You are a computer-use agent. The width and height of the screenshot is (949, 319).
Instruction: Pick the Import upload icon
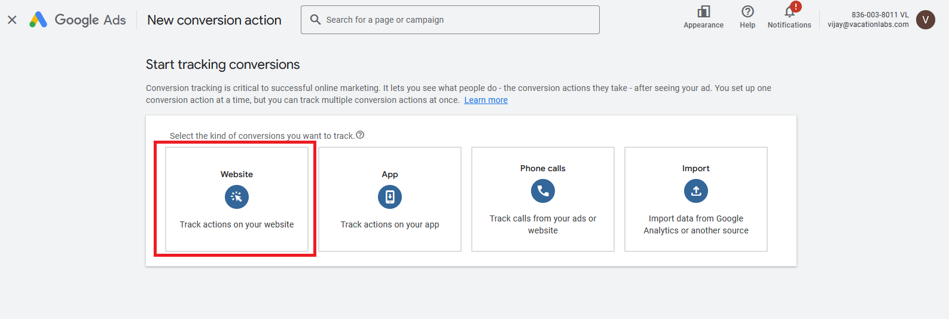click(696, 191)
